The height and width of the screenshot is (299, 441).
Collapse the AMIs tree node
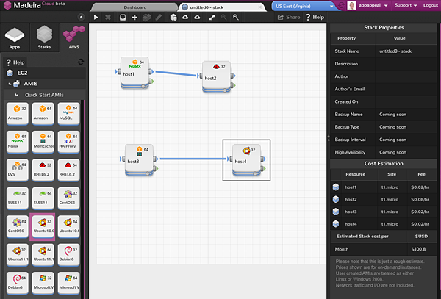10,84
